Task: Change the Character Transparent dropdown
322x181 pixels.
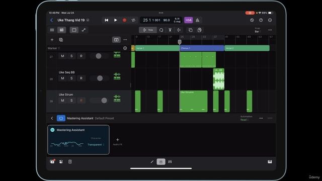Action: coord(96,145)
